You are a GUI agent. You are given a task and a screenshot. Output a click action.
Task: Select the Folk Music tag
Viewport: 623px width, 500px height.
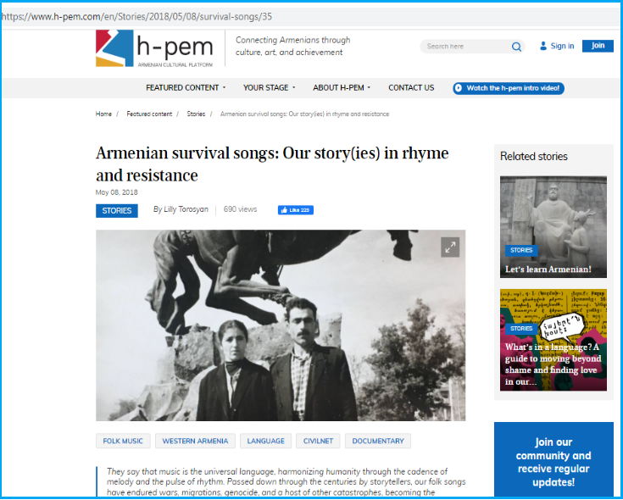point(123,441)
